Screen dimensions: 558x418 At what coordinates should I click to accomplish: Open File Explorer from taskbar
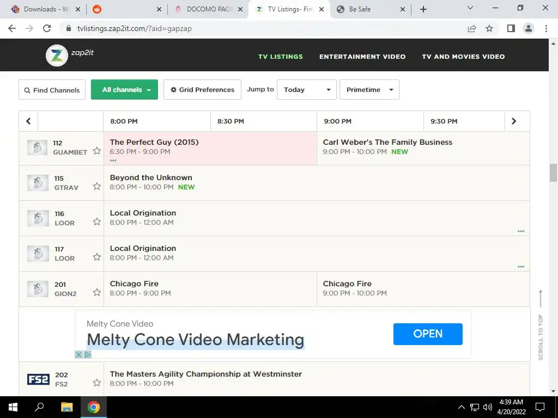[66, 407]
